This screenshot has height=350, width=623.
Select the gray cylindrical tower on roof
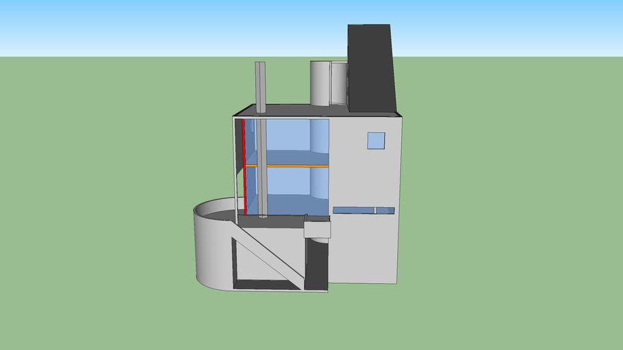[319, 83]
